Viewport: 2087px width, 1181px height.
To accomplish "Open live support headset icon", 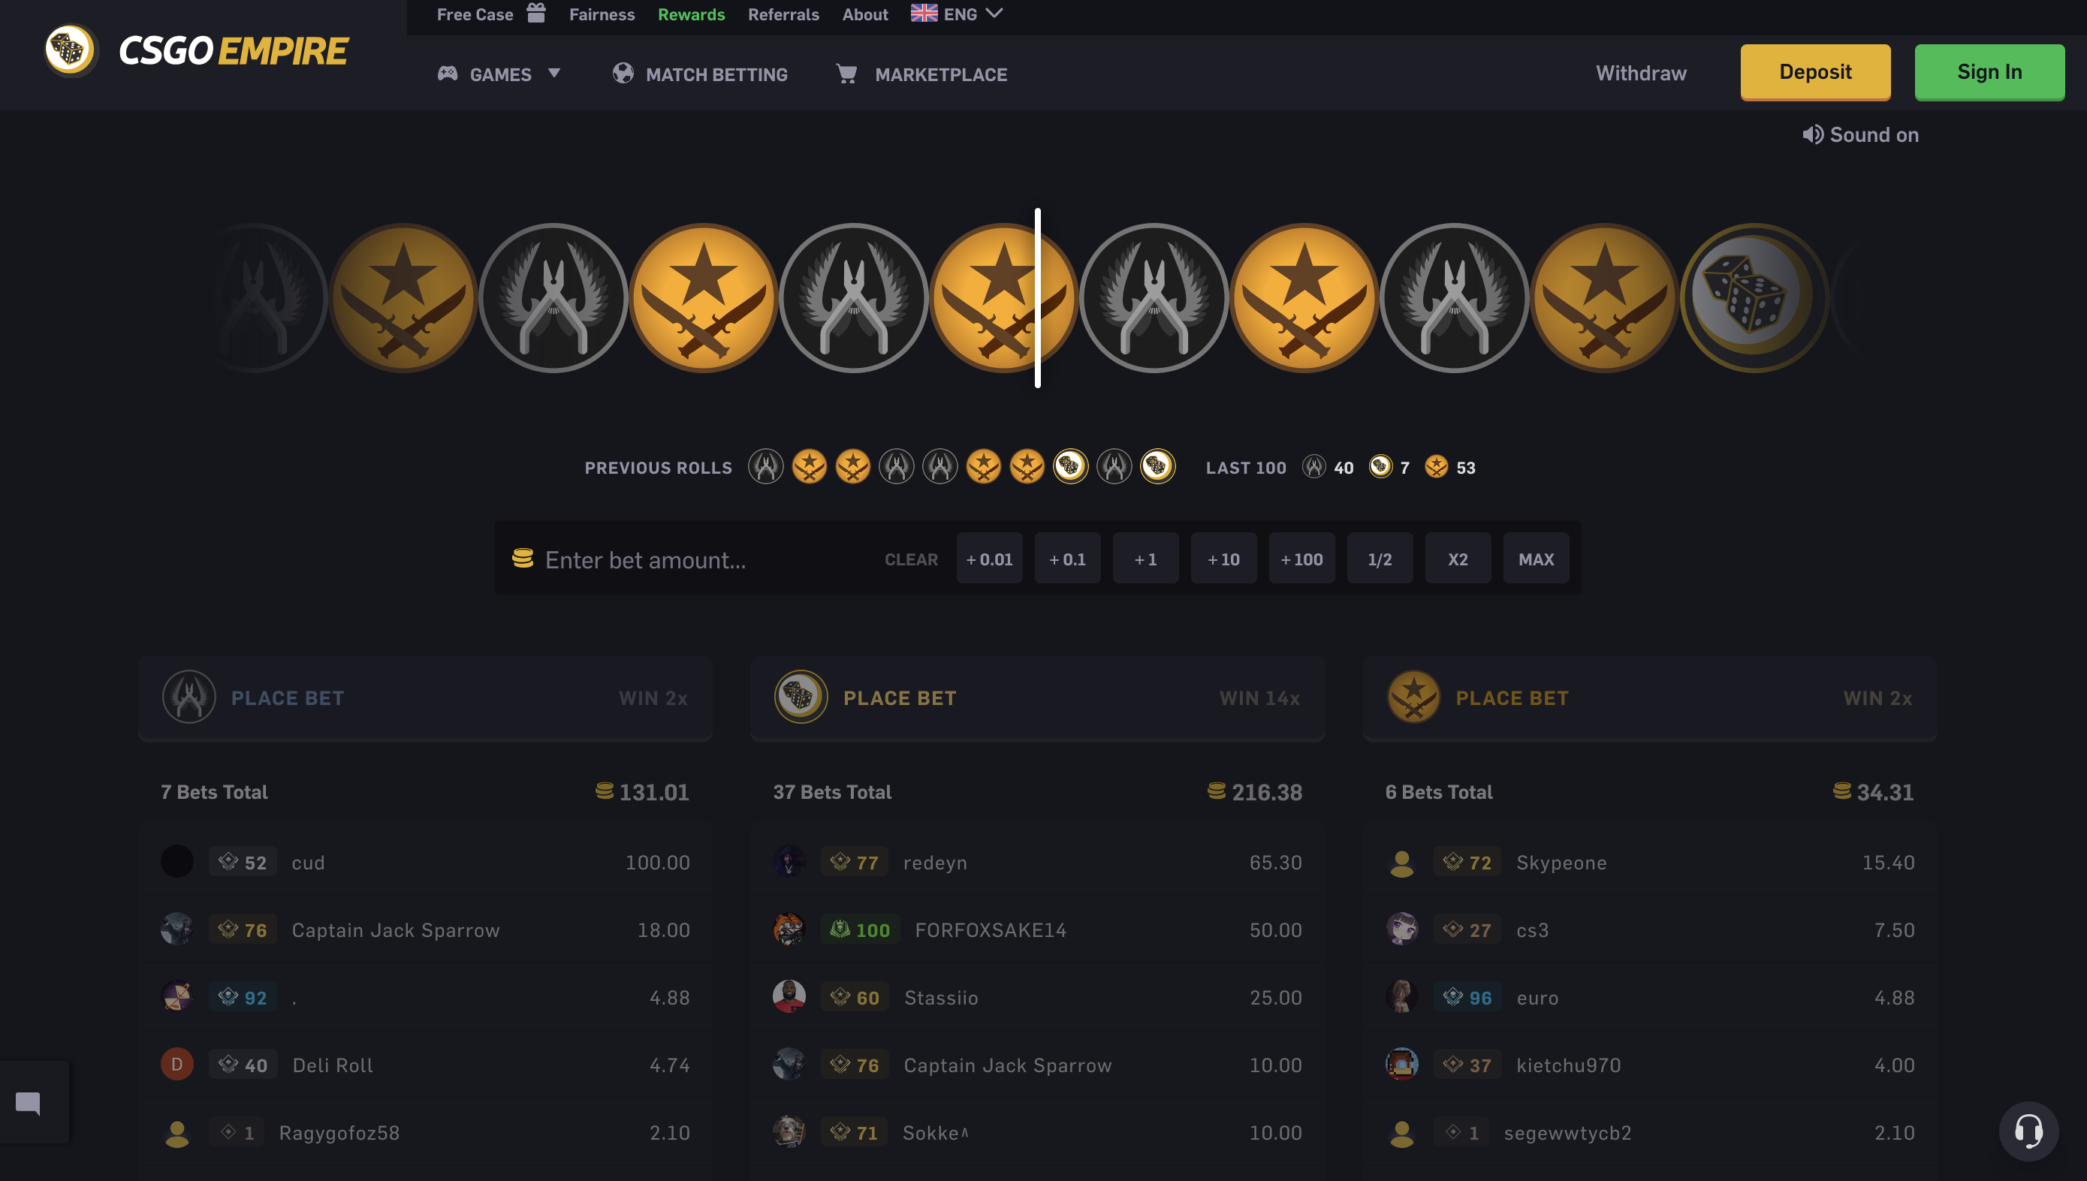I will click(x=2028, y=1131).
